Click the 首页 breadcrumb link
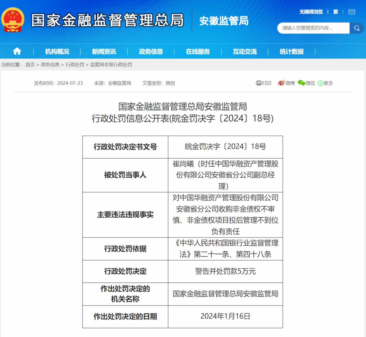The height and width of the screenshot is (337, 366). point(30,65)
